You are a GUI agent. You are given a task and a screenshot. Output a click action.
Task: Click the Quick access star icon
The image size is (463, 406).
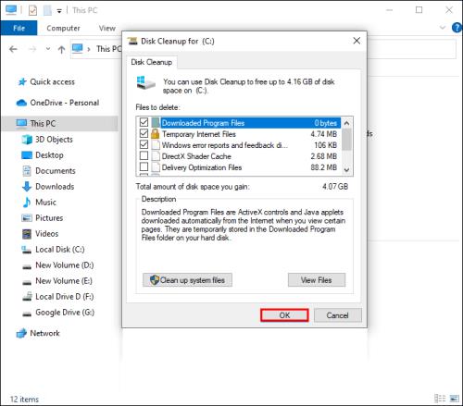[22, 82]
